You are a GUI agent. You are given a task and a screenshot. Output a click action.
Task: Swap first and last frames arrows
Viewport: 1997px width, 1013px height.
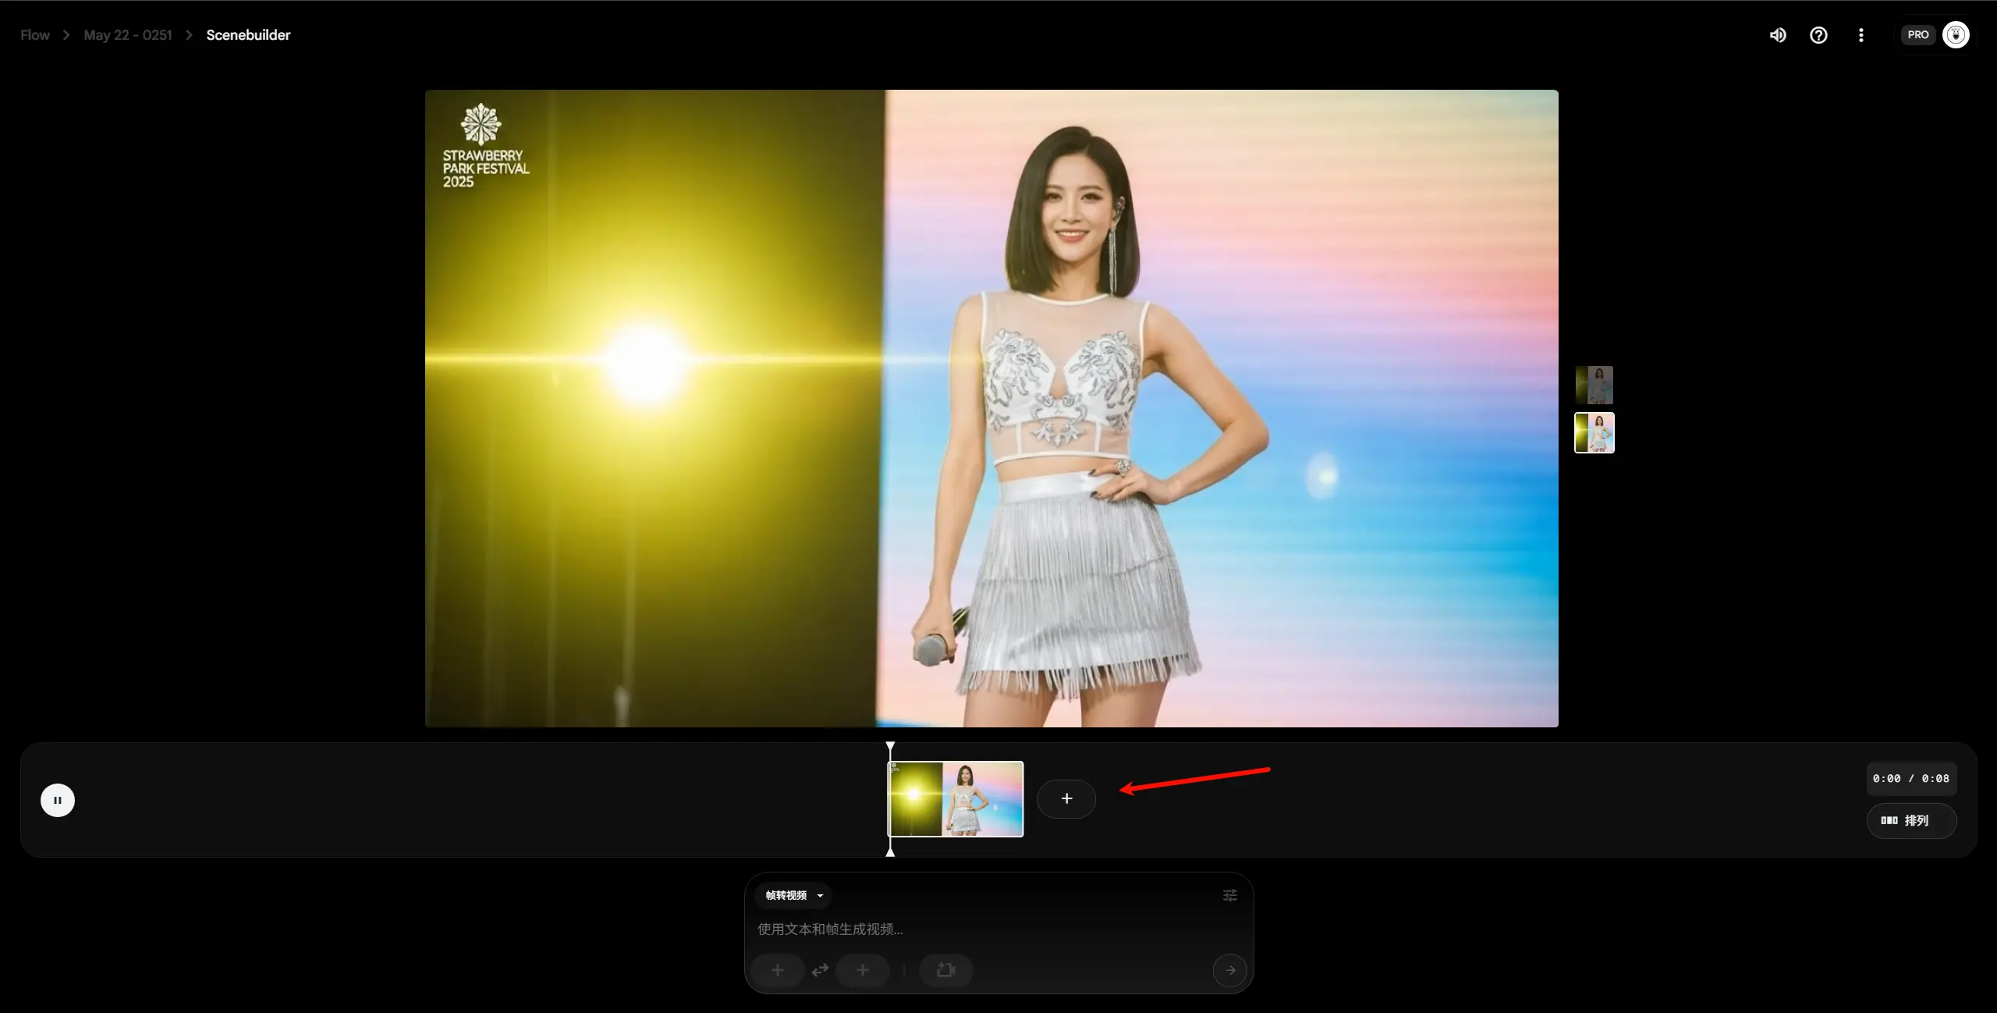click(x=820, y=970)
